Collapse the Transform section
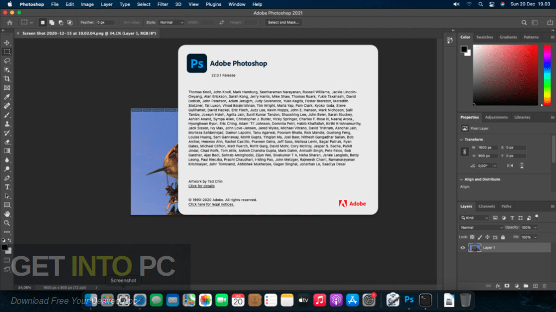 pyautogui.click(x=462, y=140)
